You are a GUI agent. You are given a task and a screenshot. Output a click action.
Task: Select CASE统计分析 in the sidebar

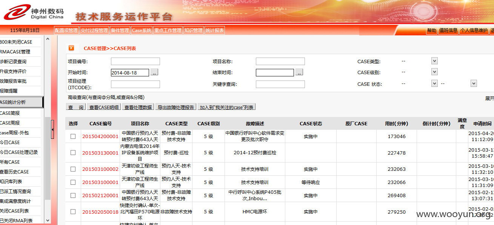click(x=21, y=102)
